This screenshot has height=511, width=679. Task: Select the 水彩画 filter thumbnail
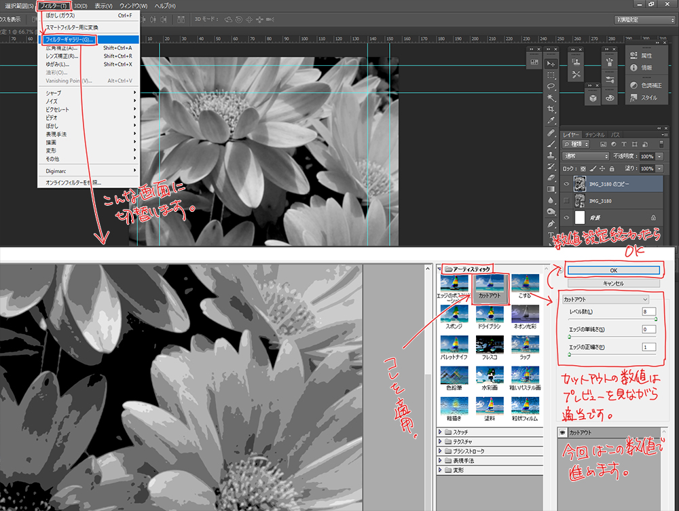[x=490, y=379]
